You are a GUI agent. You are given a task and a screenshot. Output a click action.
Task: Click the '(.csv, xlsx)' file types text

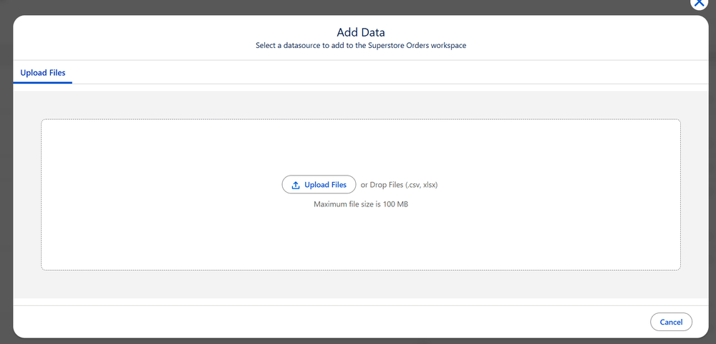(421, 185)
